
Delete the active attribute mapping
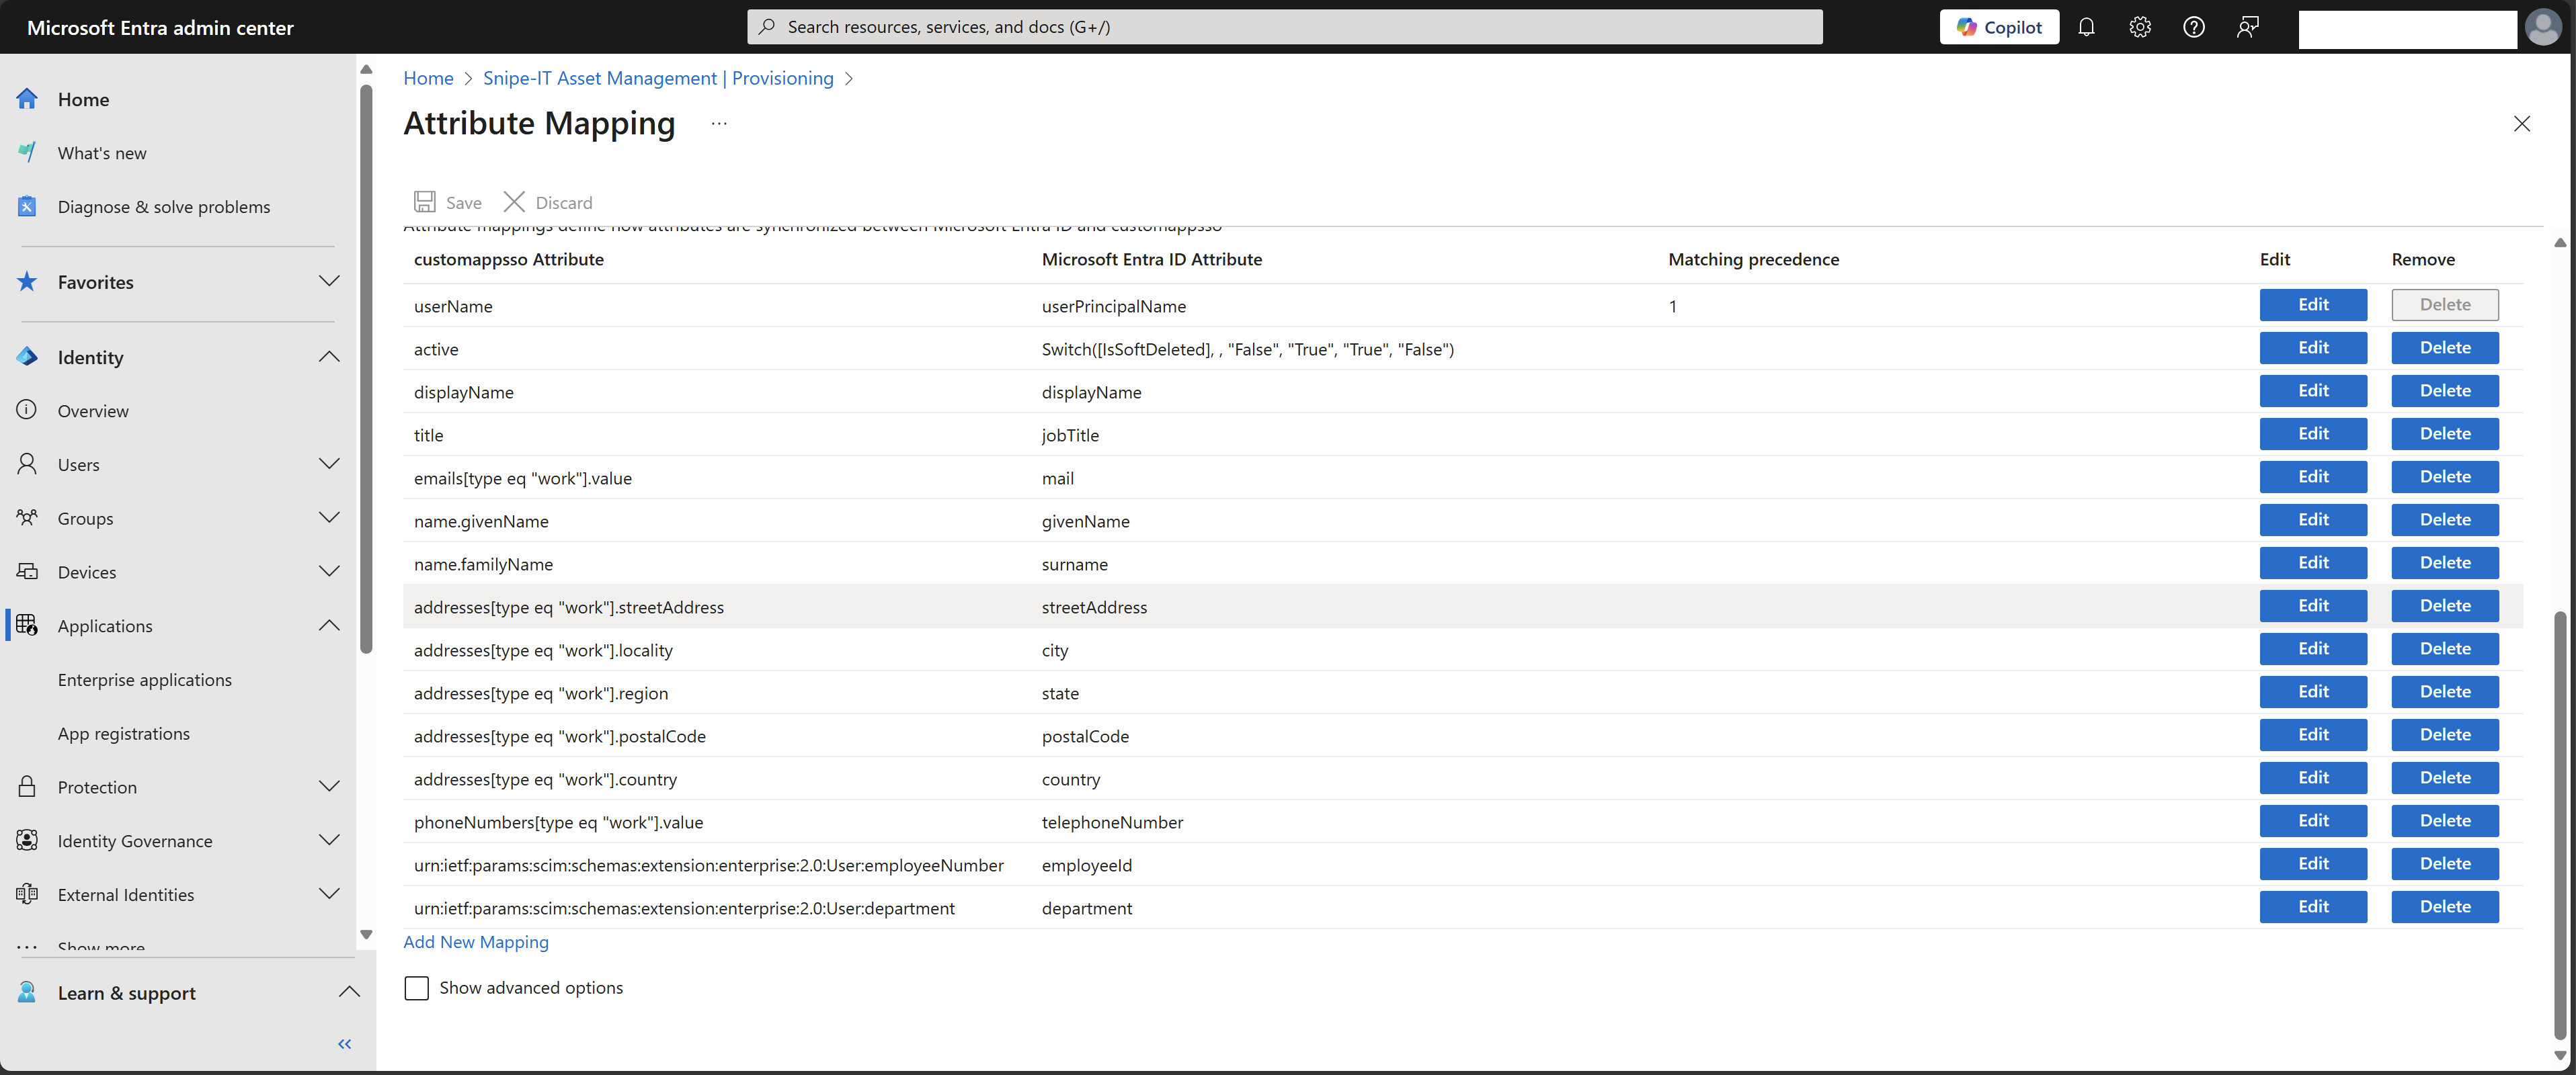(x=2445, y=347)
